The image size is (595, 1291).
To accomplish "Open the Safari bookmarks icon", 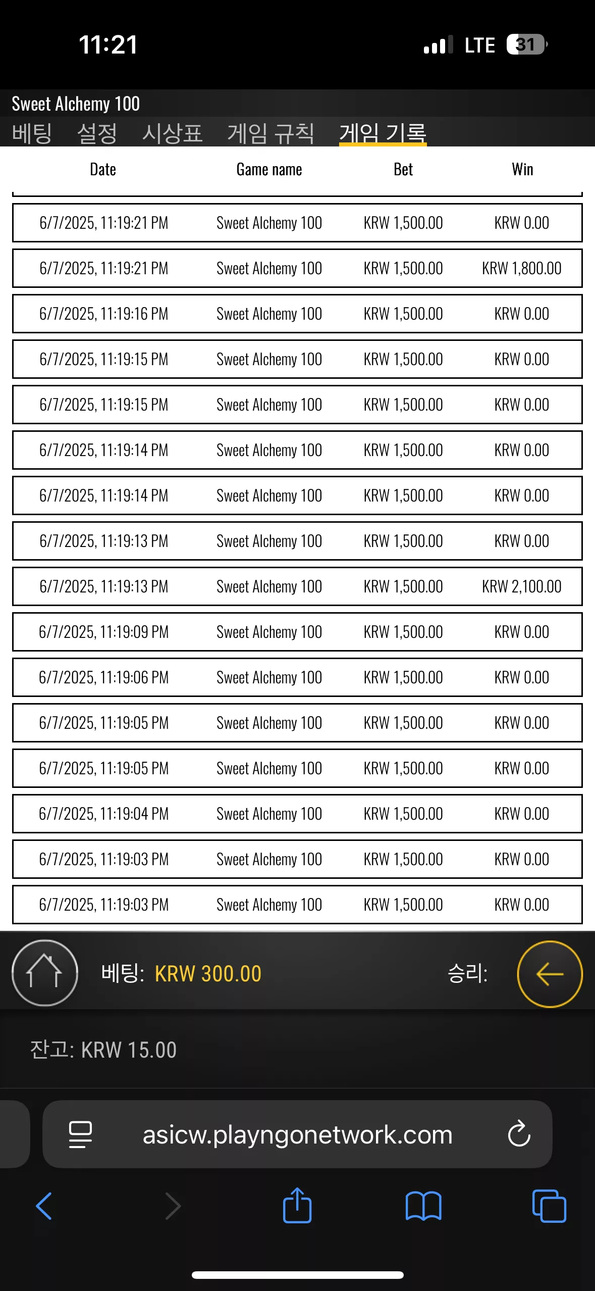I will 423,1206.
